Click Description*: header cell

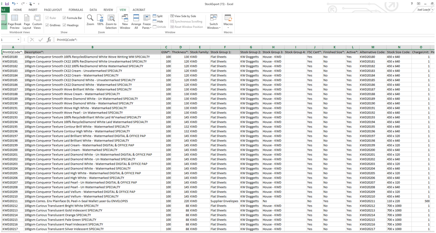92,52
